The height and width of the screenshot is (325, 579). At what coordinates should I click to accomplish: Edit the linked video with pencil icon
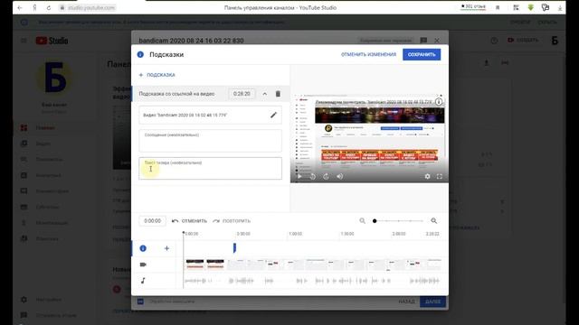(x=273, y=115)
